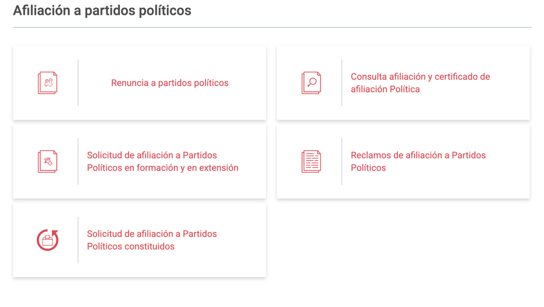Viewport: 544px width, 307px height.
Task: Choose 'Solicitud de afiliación a Partidos Políticos constituidos'
Action: (152, 240)
